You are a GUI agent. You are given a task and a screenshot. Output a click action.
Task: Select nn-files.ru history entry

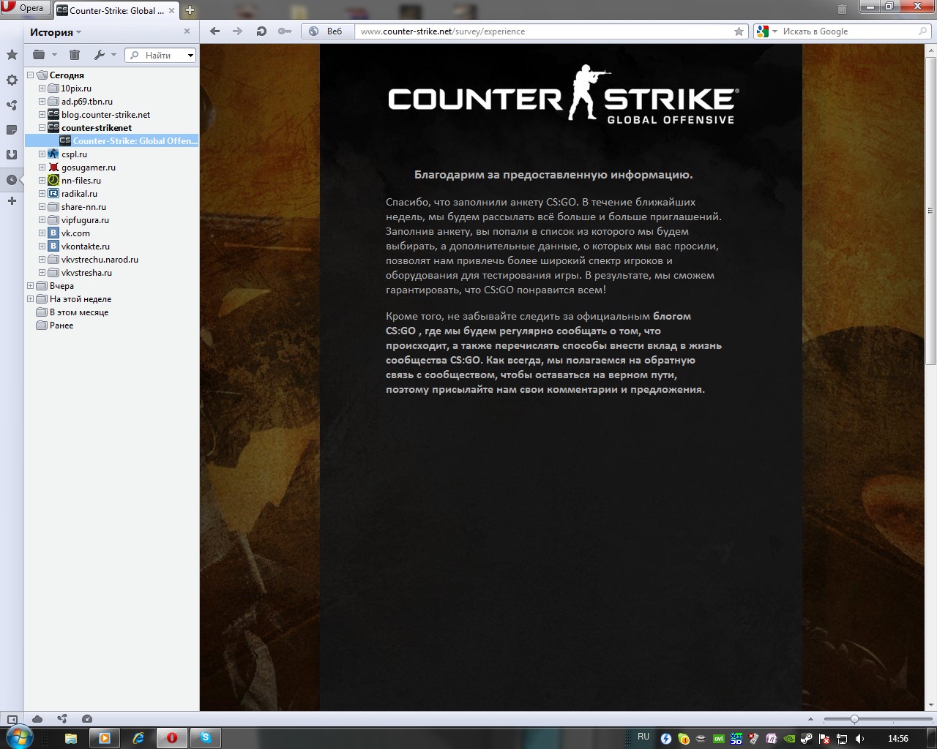[75, 181]
